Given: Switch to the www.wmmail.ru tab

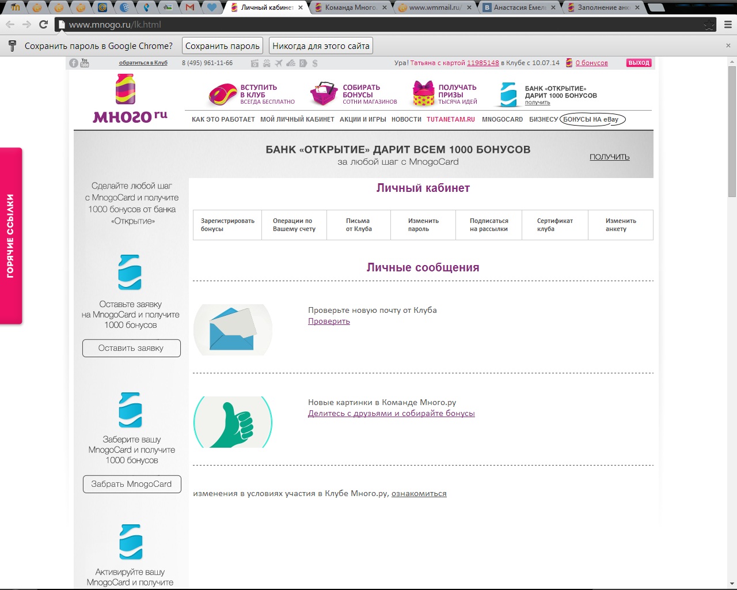Looking at the screenshot, I should click(x=435, y=7).
